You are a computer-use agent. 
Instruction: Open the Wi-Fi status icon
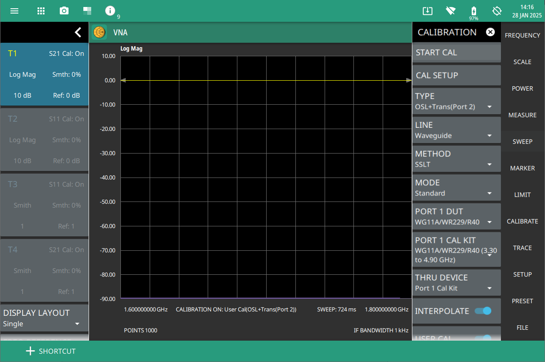pyautogui.click(x=451, y=11)
